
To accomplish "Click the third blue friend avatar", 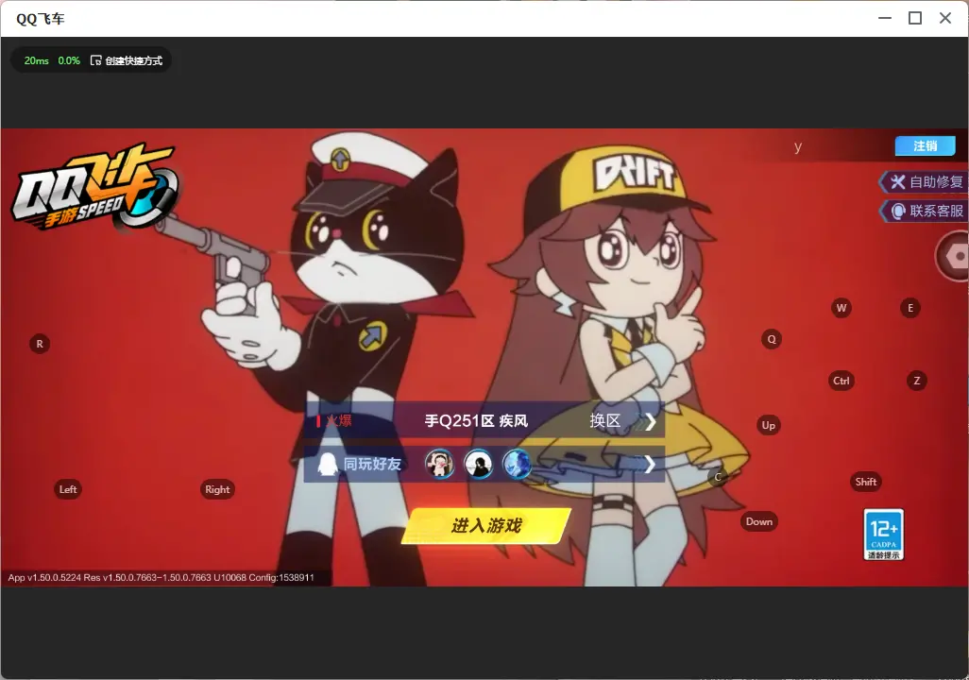I will click(x=517, y=465).
